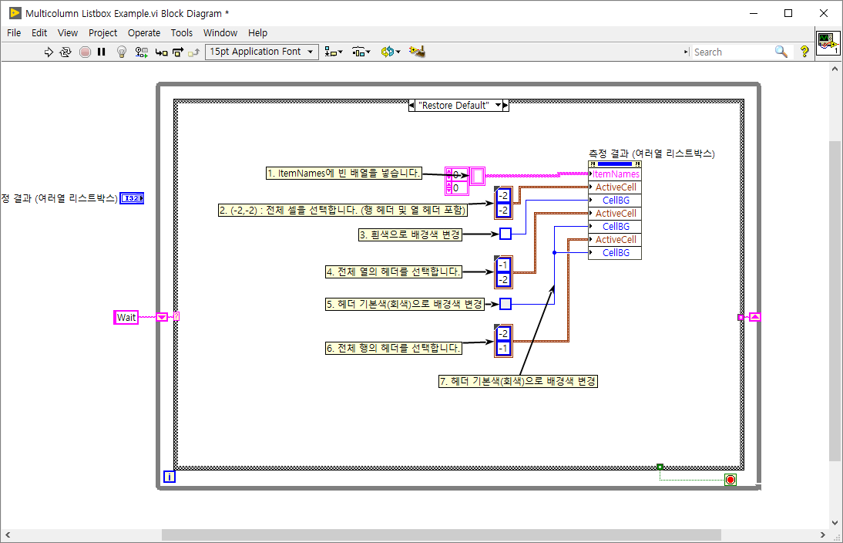The width and height of the screenshot is (843, 543).
Task: Click the ItemNames property row
Action: point(615,174)
